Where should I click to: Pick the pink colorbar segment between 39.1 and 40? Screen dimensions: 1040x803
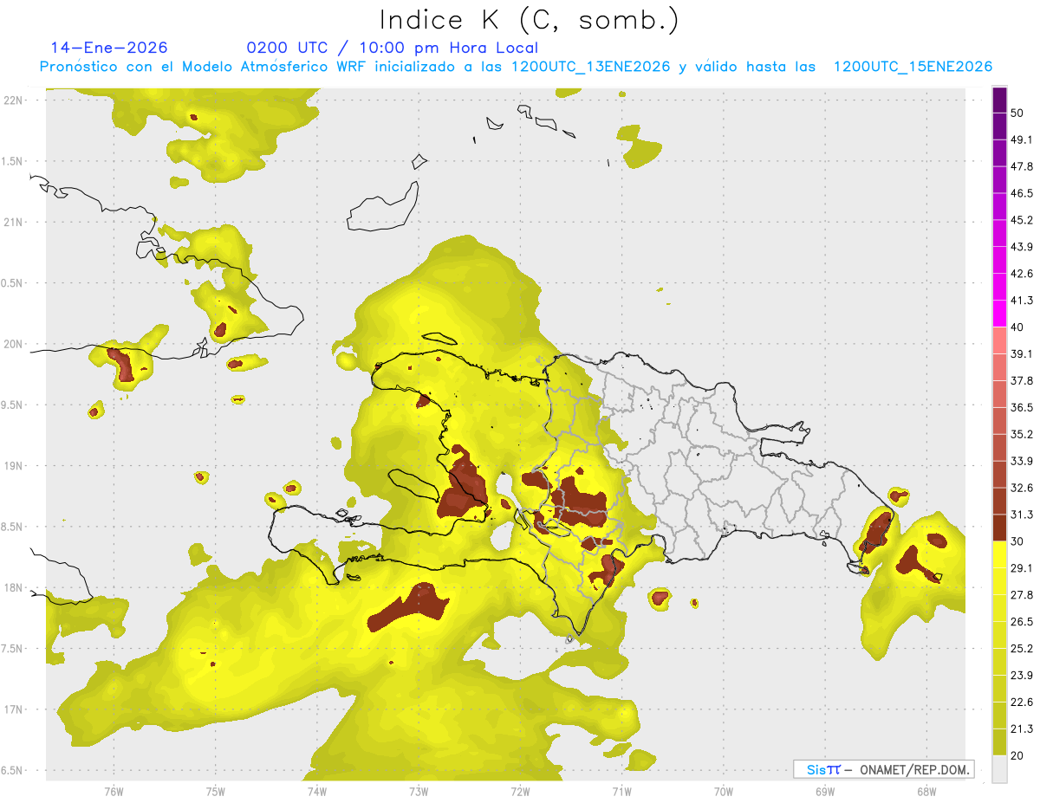point(999,340)
